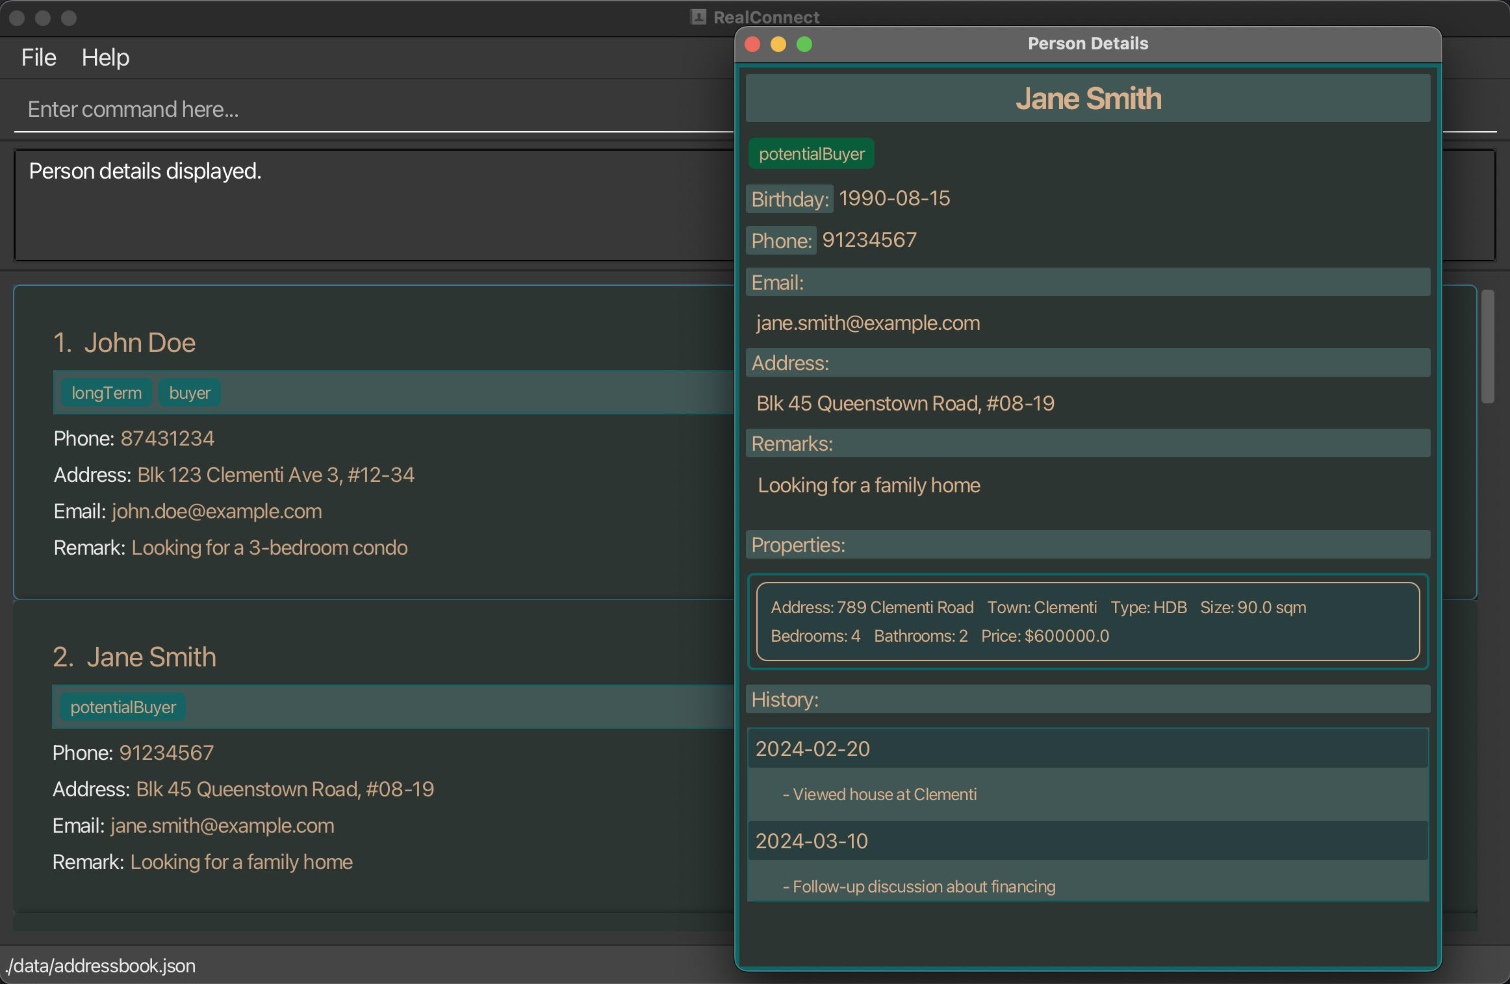
Task: Click 'Looking for a family home' in Person Details
Action: tap(869, 485)
